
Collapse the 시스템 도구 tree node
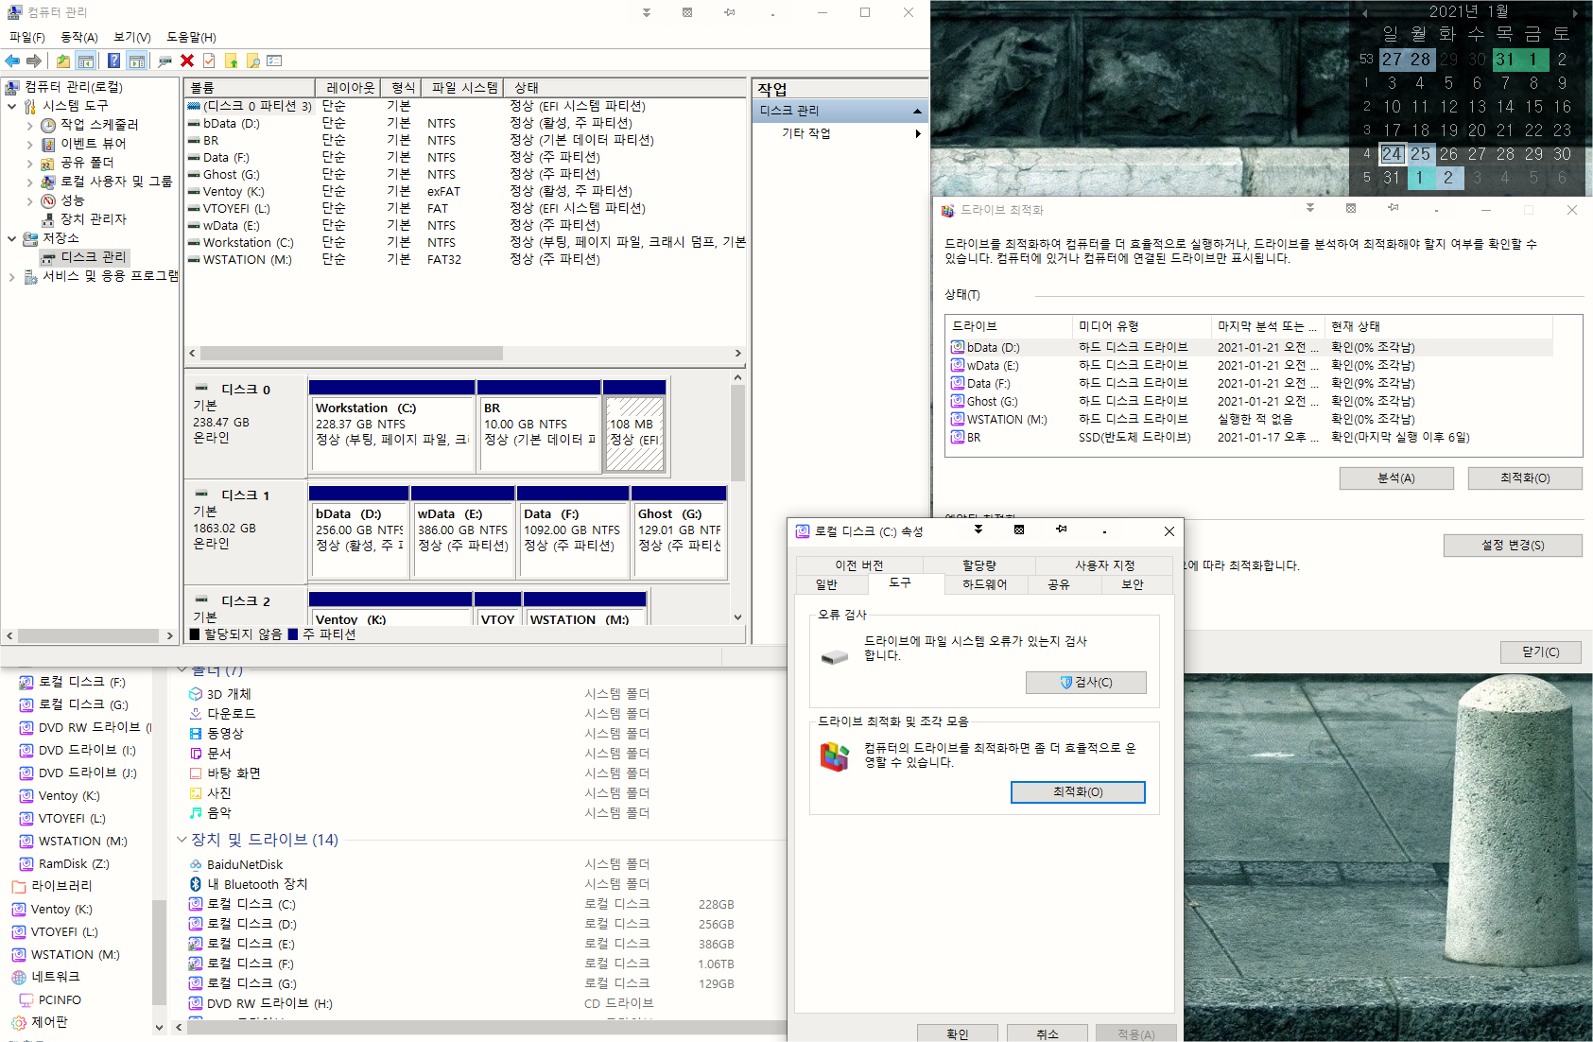(x=11, y=106)
